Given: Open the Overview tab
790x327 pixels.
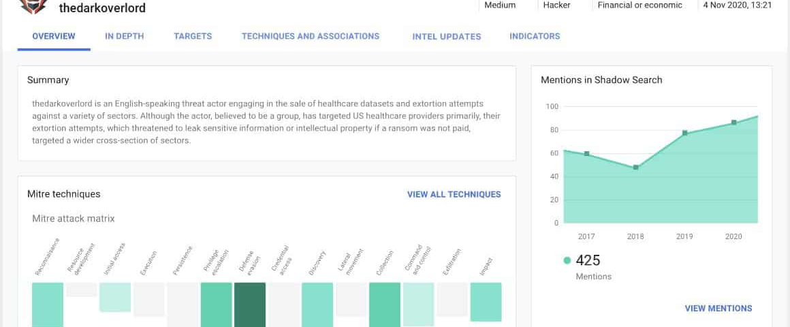Looking at the screenshot, I should click(x=54, y=36).
